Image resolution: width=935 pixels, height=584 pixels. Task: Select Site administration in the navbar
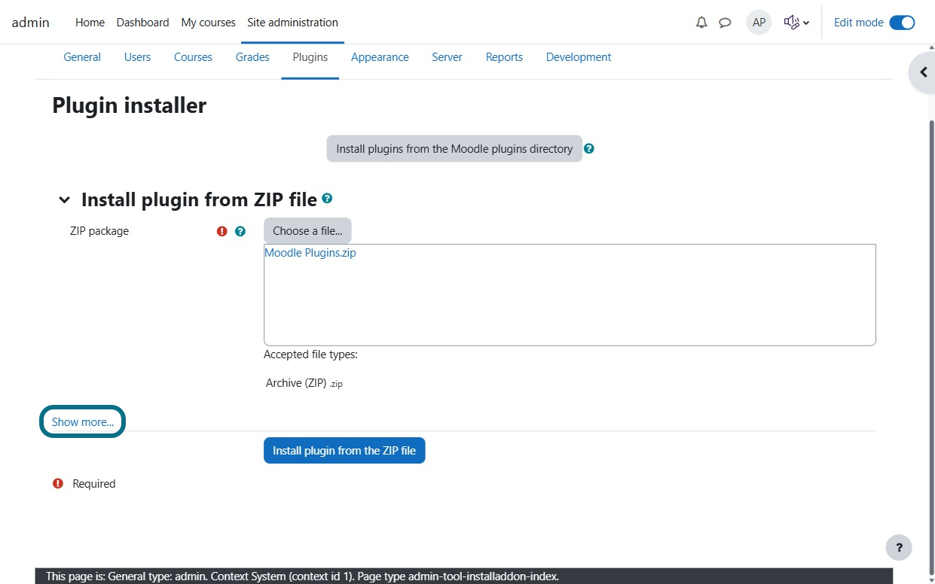point(292,23)
